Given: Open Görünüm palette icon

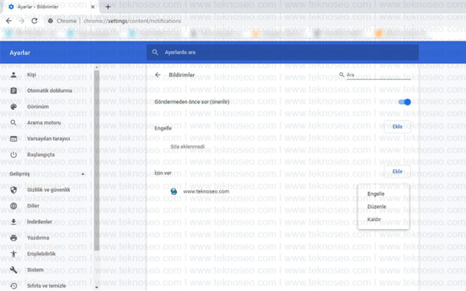Looking at the screenshot, I should pyautogui.click(x=14, y=107).
